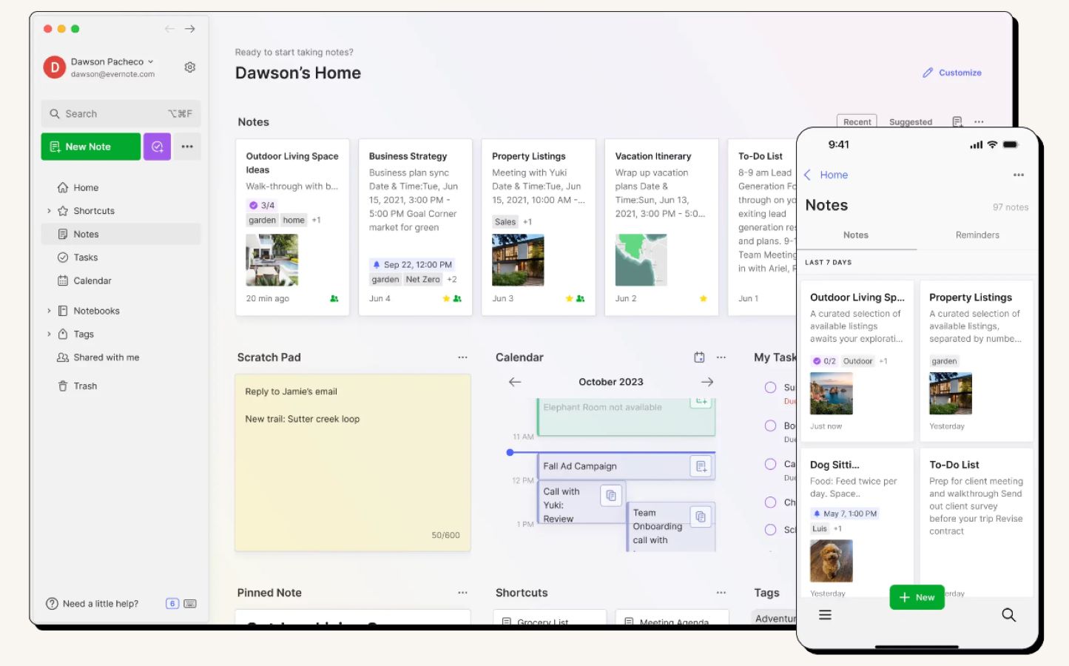This screenshot has width=1069, height=666.
Task: Click the Need a little help question icon
Action: [x=52, y=604]
